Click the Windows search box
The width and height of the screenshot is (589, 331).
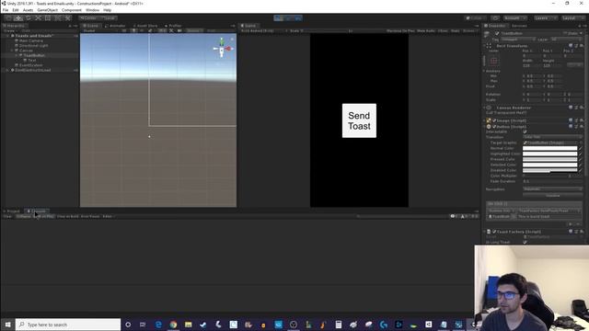[68, 325]
